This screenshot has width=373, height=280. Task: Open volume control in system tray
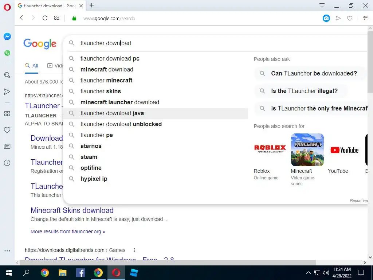click(x=326, y=273)
